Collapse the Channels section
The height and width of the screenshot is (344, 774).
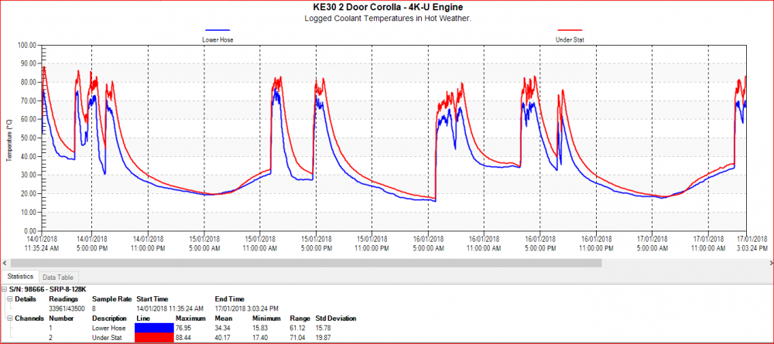10,318
